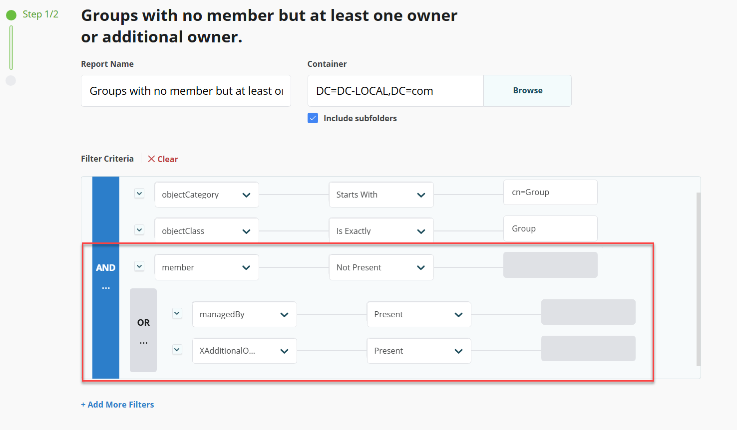Click the filter criteria vertical scrollbar

click(699, 279)
